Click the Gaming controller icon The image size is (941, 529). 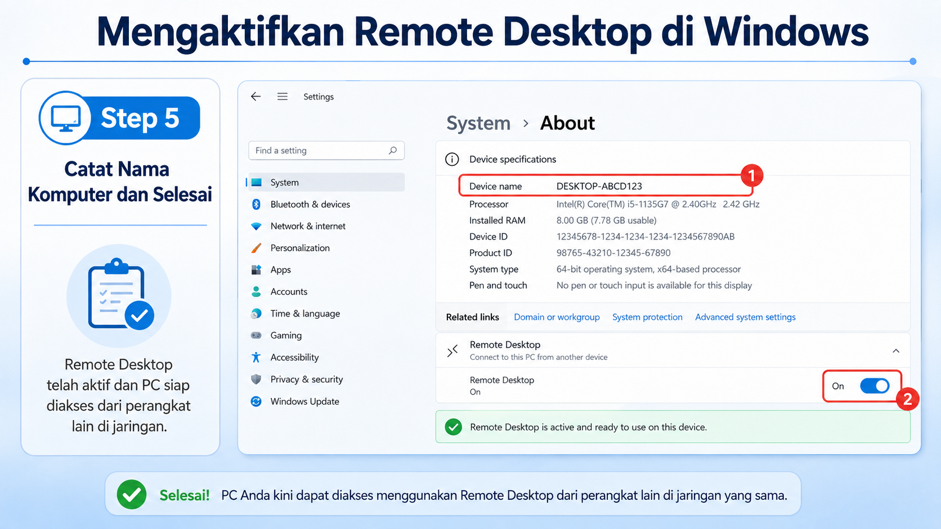[x=256, y=336]
